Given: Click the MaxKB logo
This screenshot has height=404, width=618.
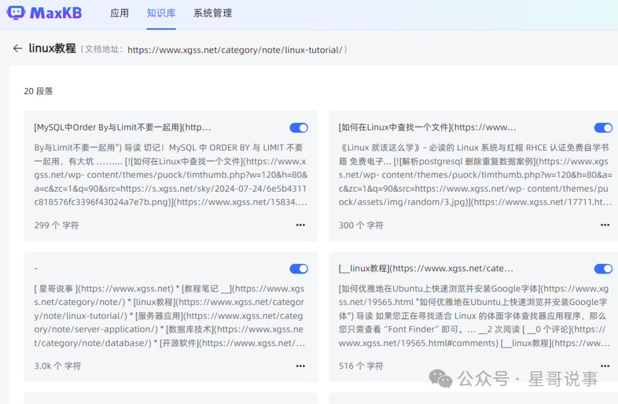Looking at the screenshot, I should point(44,13).
